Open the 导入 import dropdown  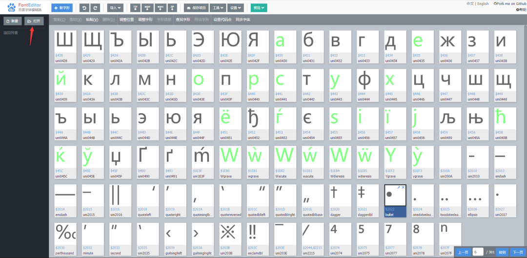pos(115,7)
